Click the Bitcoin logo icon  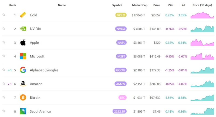pyautogui.click(x=23, y=98)
